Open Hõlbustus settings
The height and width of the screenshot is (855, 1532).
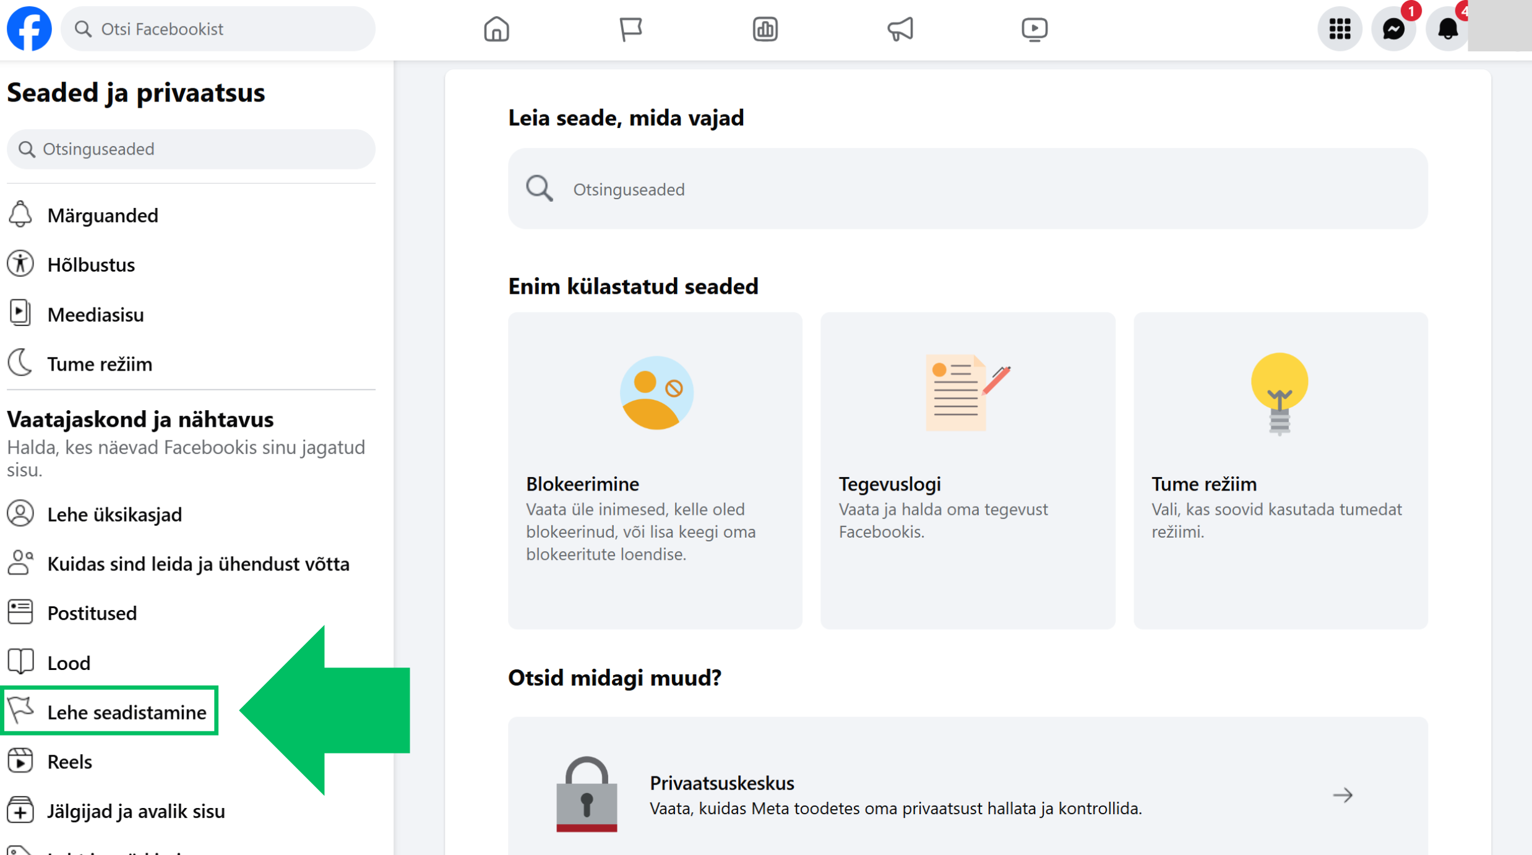tap(91, 265)
